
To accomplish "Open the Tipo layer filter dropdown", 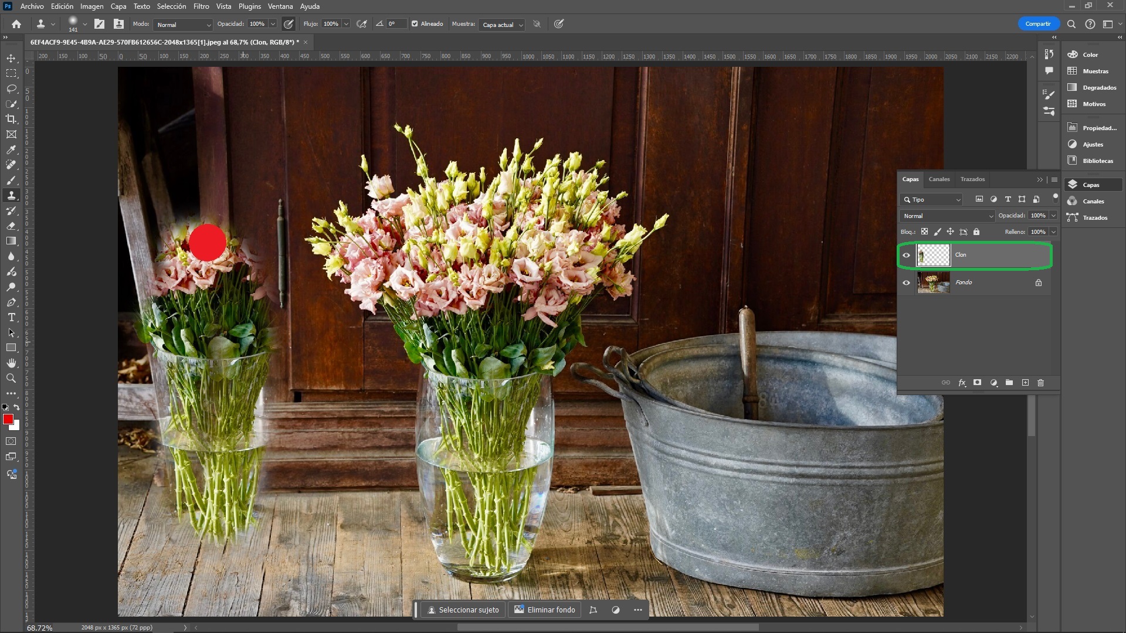I will pos(931,200).
